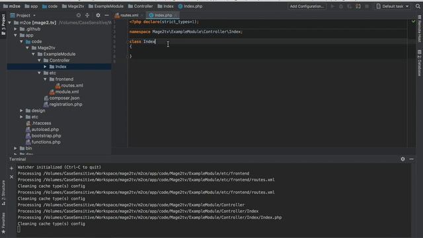This screenshot has height=238, width=423.
Task: Select .htaccess file in project tree
Action: coord(38,123)
